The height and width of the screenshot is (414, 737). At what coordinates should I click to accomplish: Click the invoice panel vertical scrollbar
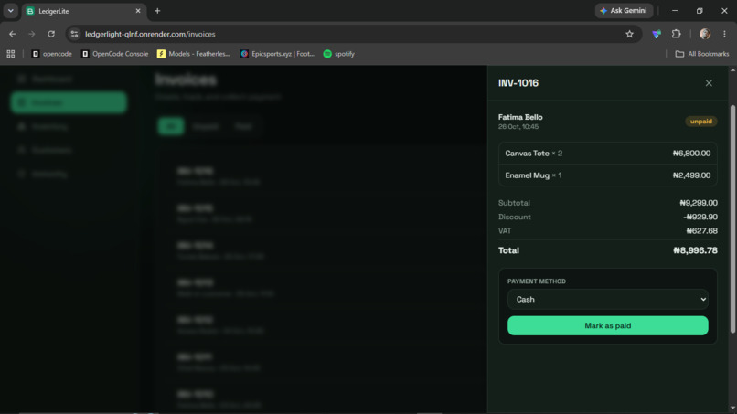[x=732, y=219]
